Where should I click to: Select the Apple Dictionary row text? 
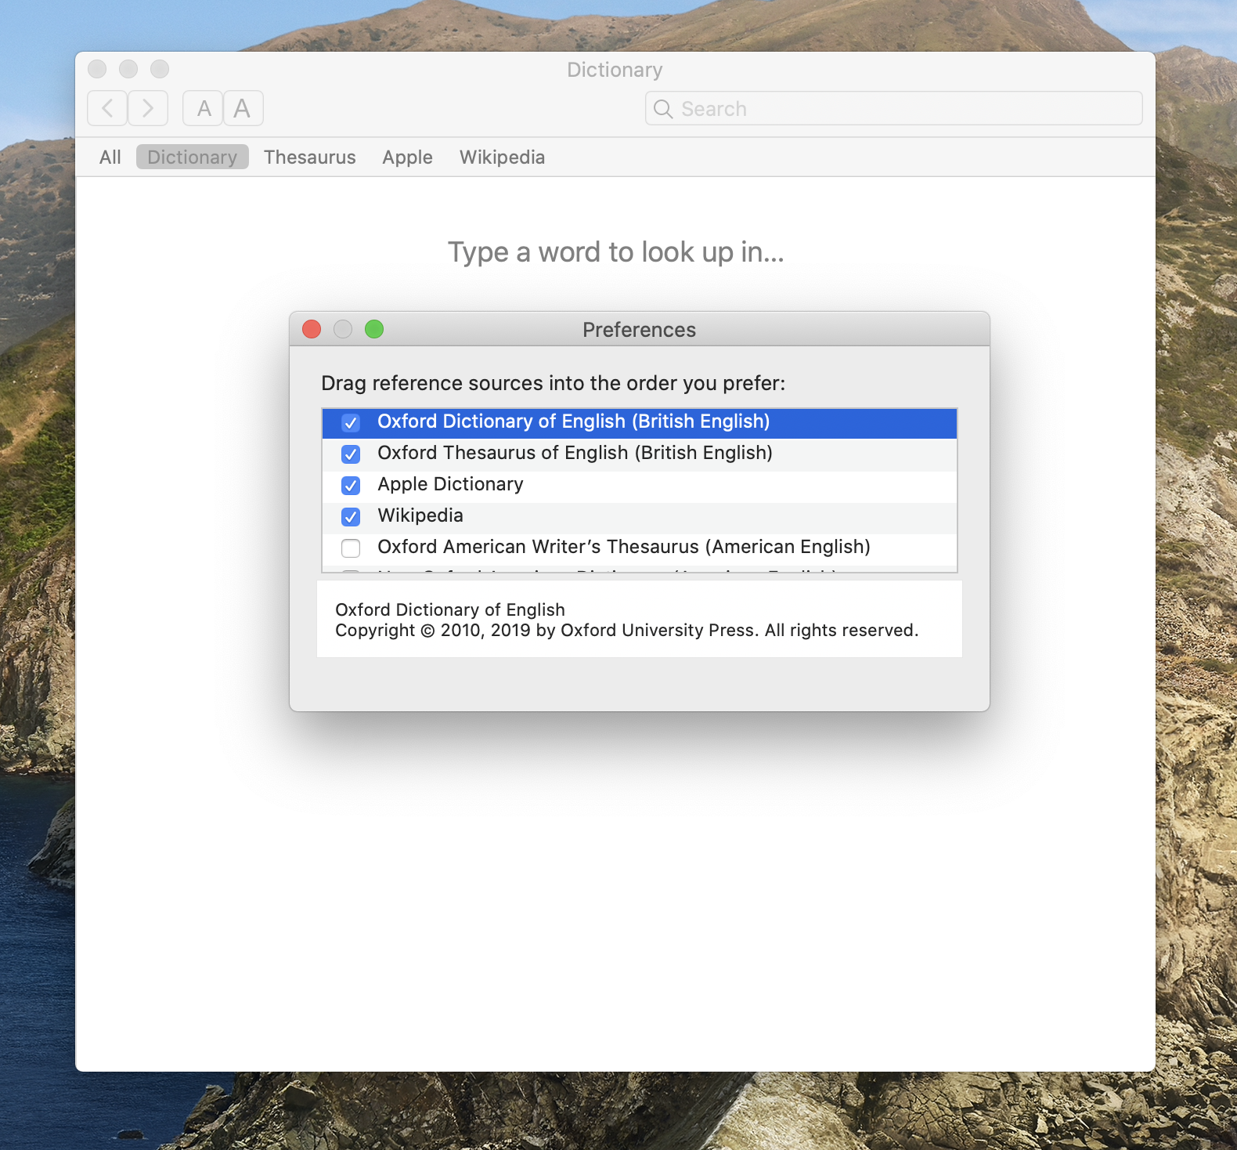point(450,485)
